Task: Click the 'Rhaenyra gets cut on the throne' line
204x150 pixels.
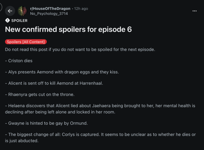Action: click(40, 95)
